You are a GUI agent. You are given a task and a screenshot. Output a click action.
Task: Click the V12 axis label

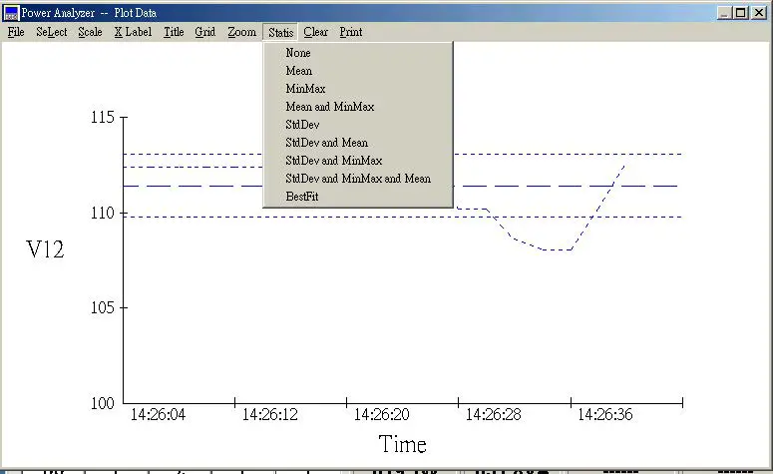click(45, 249)
